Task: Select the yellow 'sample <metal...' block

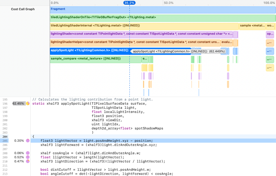Action: (252, 26)
